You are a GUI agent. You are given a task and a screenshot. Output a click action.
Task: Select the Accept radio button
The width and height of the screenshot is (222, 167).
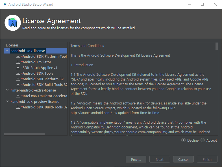(x=203, y=140)
